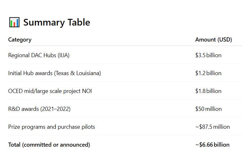Select the Total (committed or announced) cell
The height and width of the screenshot is (154, 242).
[x=49, y=145]
